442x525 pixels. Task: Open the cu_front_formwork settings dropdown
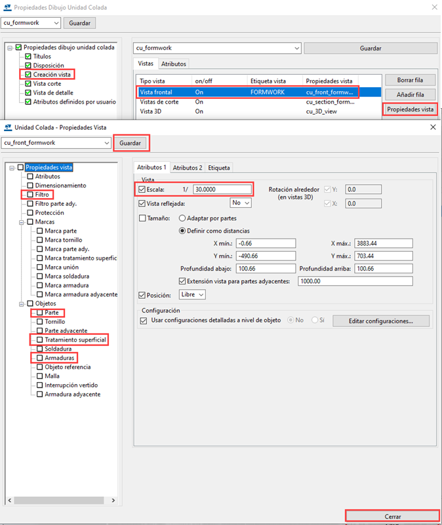tap(106, 142)
